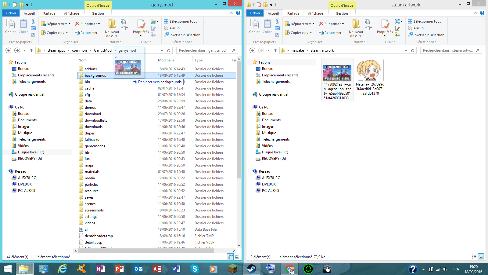This screenshot has height=275, width=488.
Task: Click the help question mark in garrysmod window
Action: pos(238,13)
